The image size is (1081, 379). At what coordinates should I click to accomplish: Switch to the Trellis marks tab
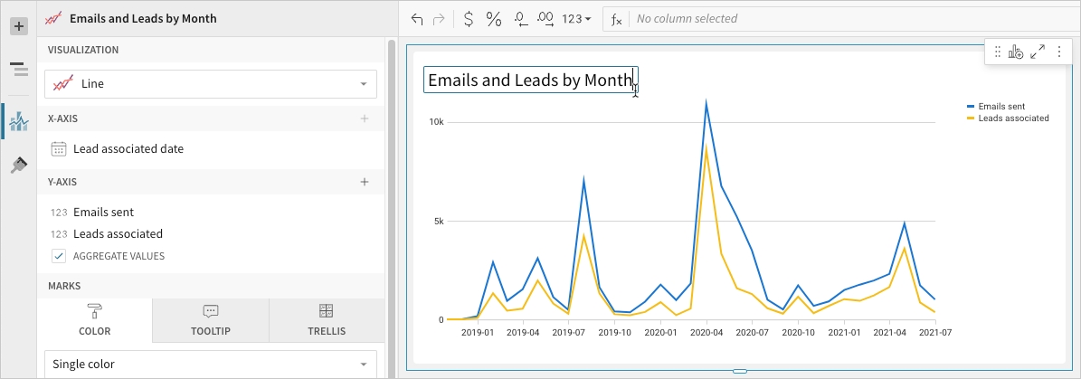click(327, 320)
